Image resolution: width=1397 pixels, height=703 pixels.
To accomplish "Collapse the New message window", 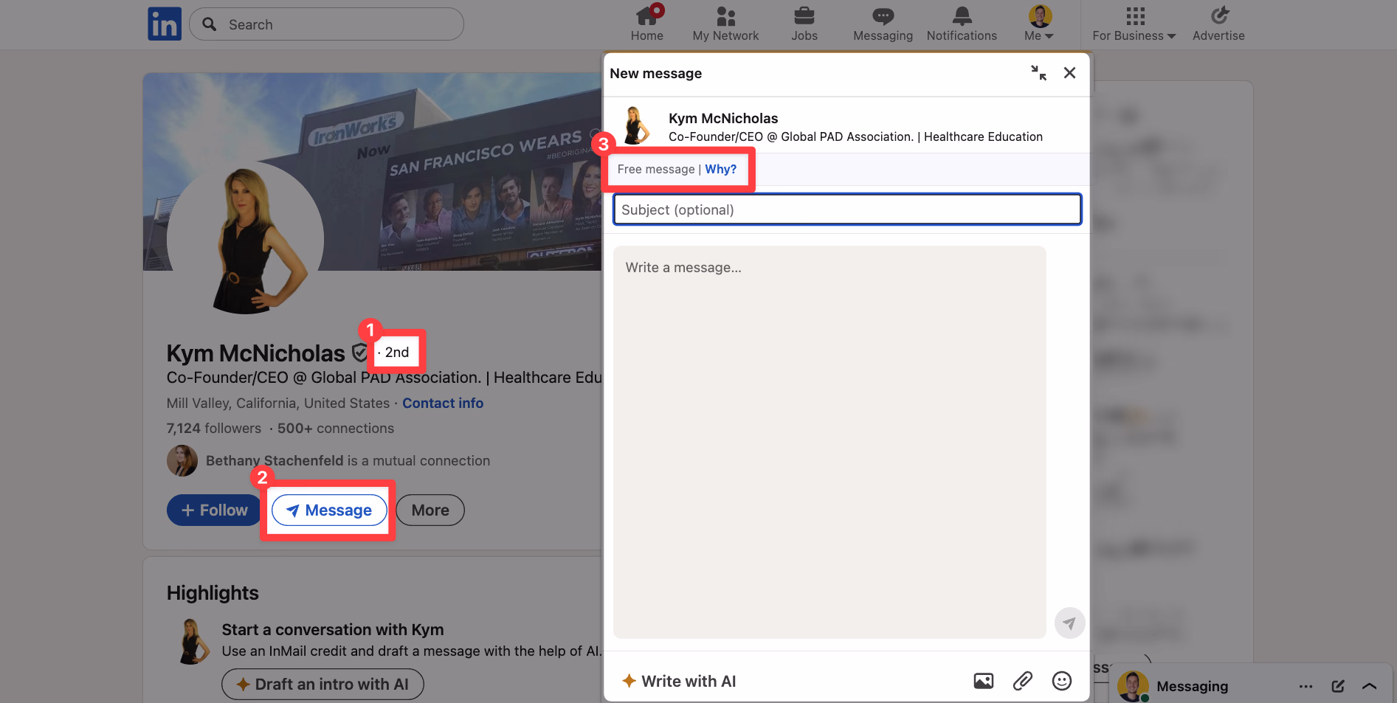I will [x=1038, y=72].
